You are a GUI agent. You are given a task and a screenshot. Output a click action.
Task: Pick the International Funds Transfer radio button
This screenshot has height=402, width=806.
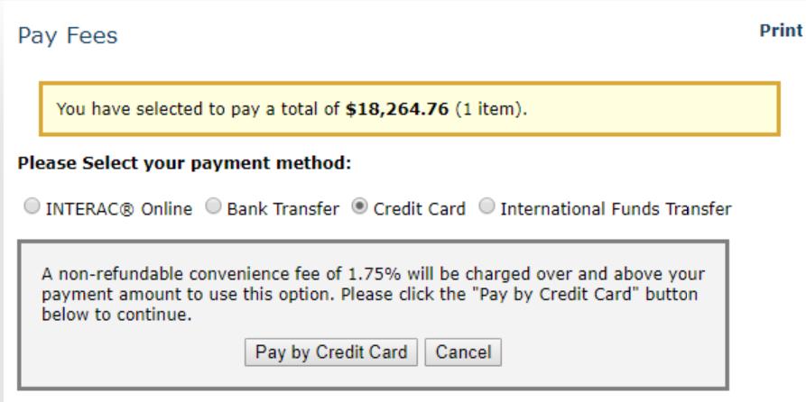(x=487, y=209)
